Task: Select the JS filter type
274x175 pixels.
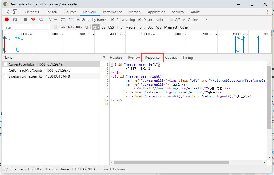Action: point(104,27)
